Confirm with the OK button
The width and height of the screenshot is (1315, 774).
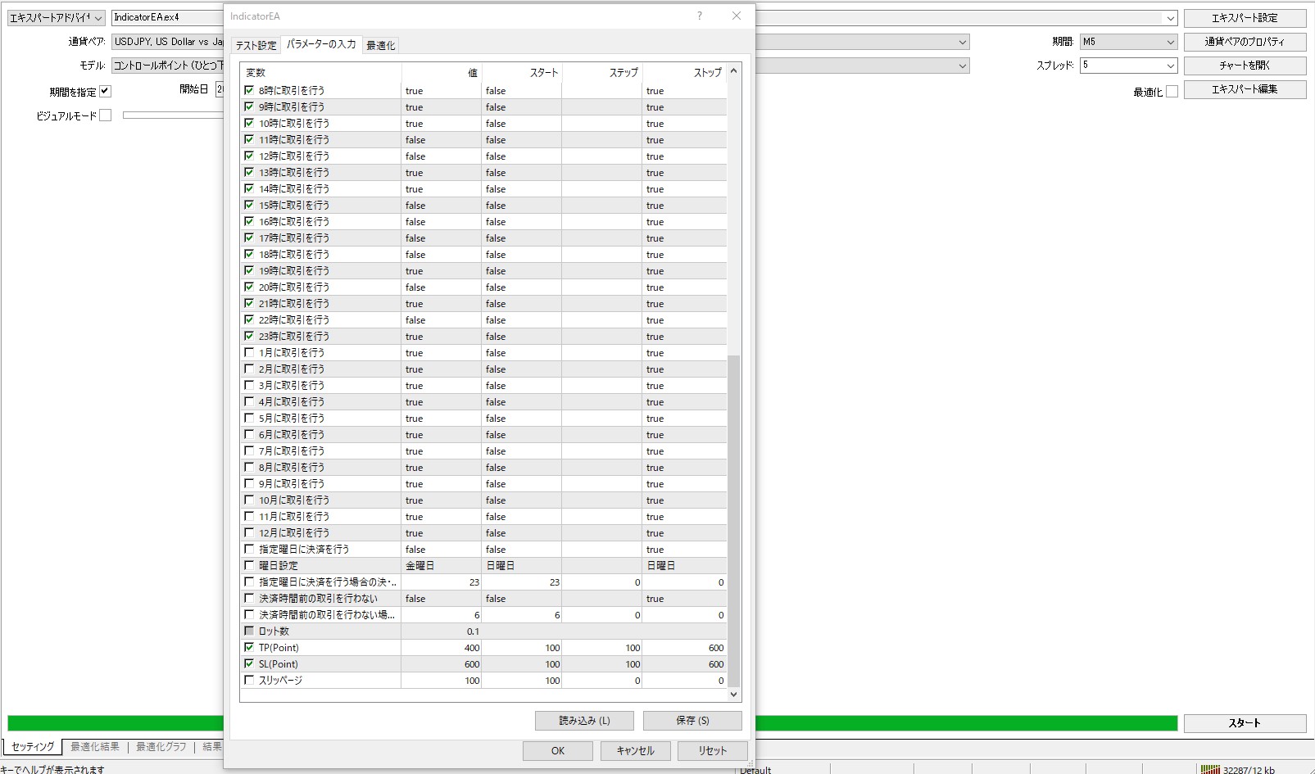[x=558, y=751]
